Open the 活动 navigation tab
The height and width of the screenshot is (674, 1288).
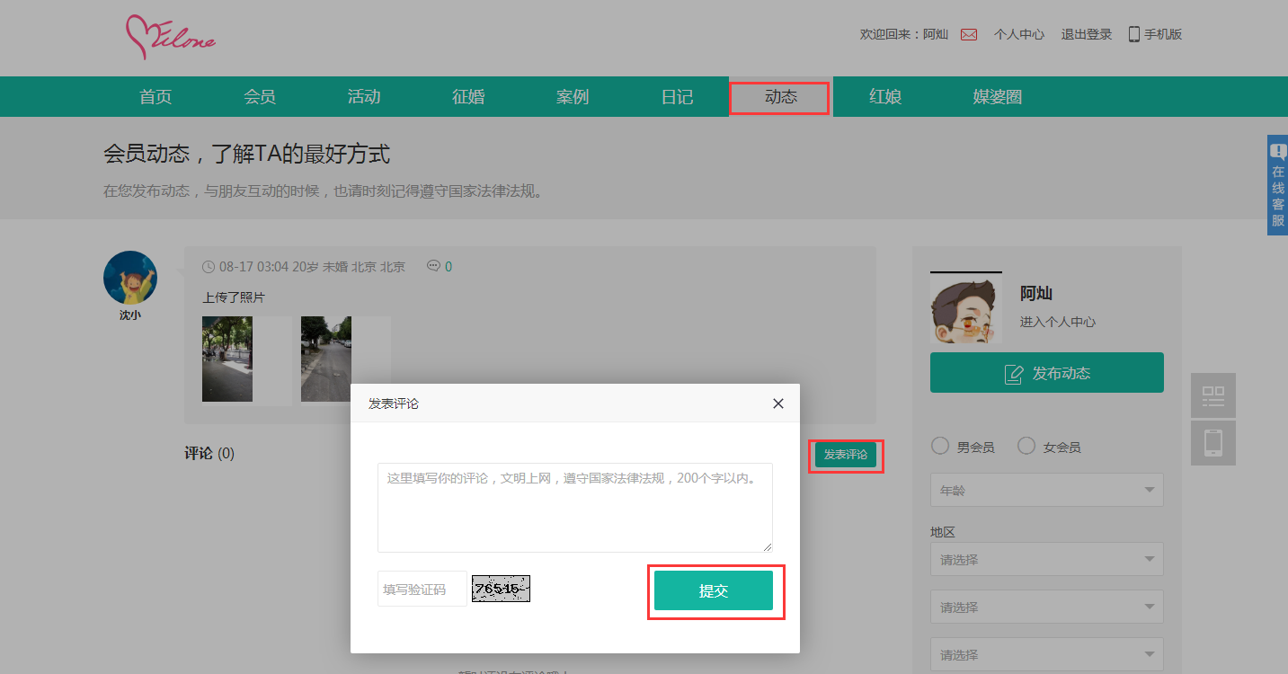[364, 97]
